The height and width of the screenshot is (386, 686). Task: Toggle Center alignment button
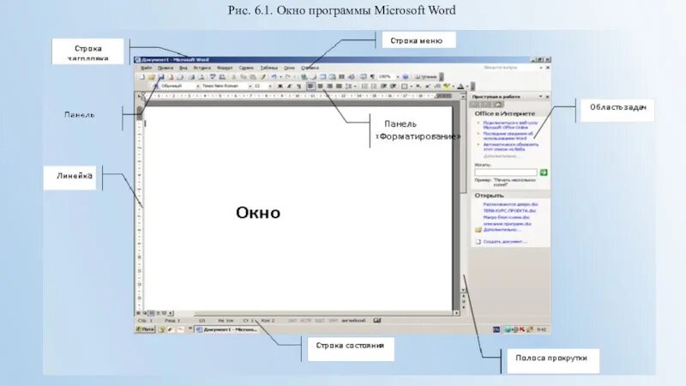pyautogui.click(x=320, y=87)
